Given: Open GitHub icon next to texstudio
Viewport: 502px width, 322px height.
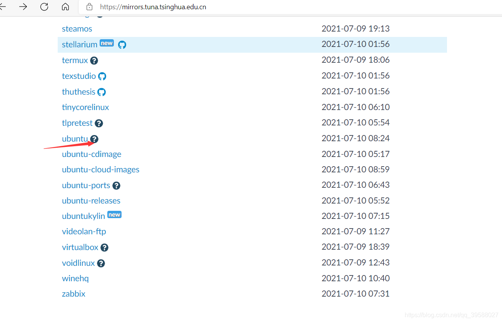Looking at the screenshot, I should pyautogui.click(x=102, y=76).
